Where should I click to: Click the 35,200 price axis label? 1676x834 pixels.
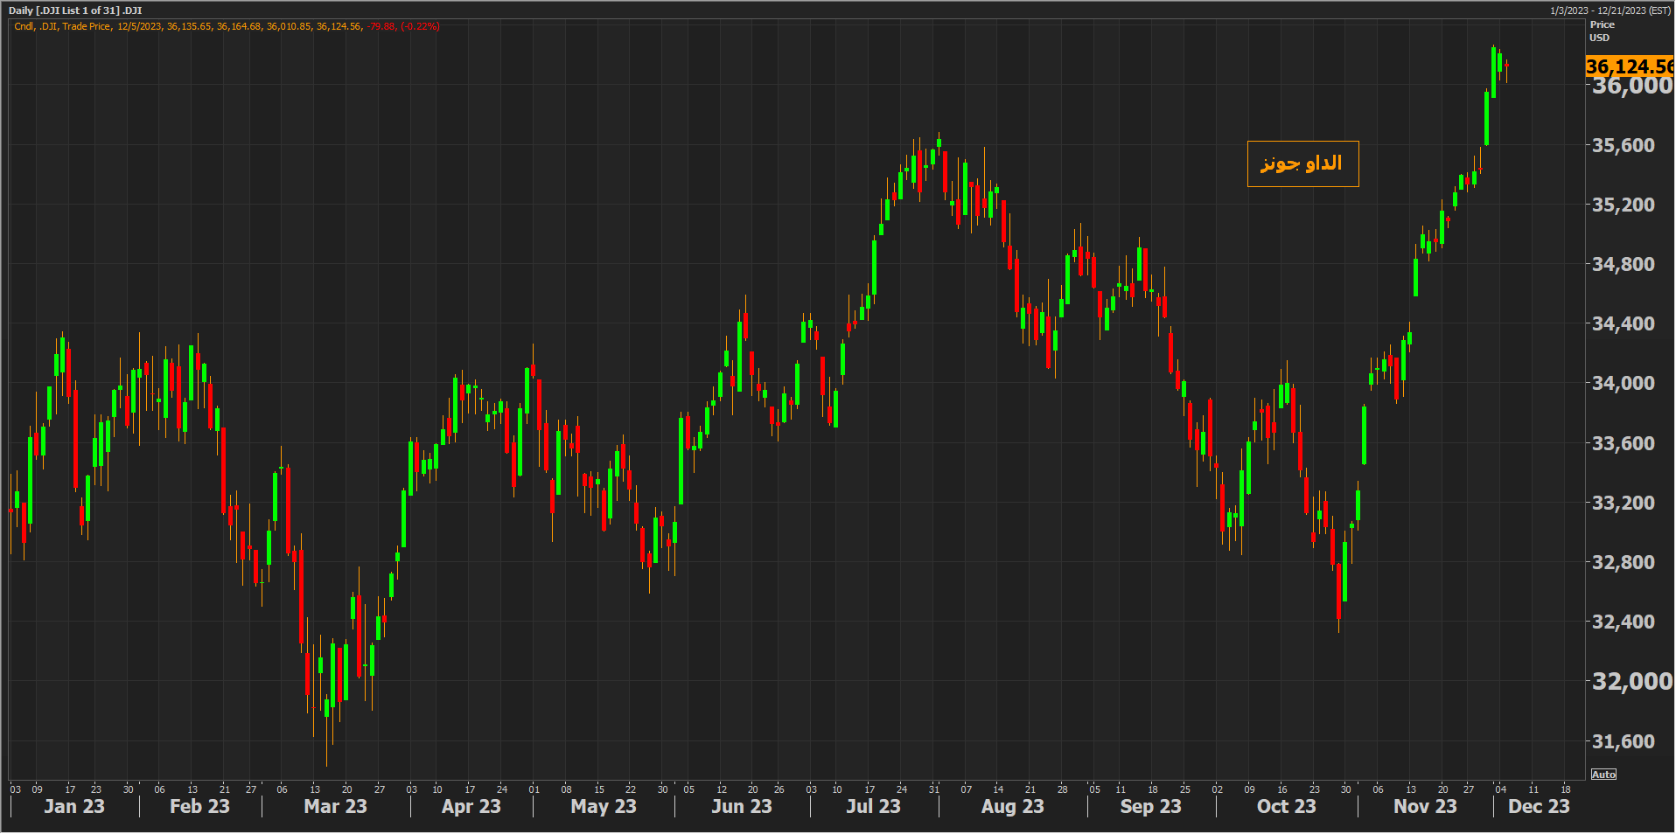coord(1623,205)
